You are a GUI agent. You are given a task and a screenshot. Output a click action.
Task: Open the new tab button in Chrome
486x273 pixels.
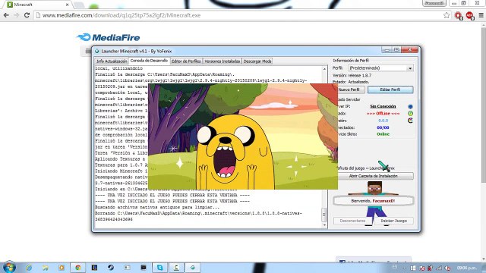(x=79, y=5)
